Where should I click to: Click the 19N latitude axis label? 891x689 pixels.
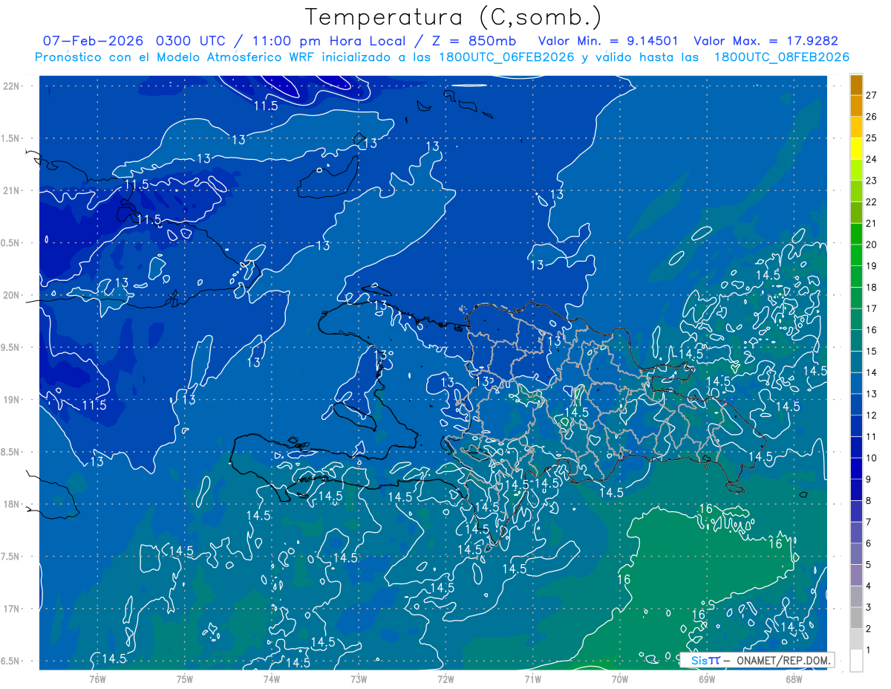coord(12,400)
